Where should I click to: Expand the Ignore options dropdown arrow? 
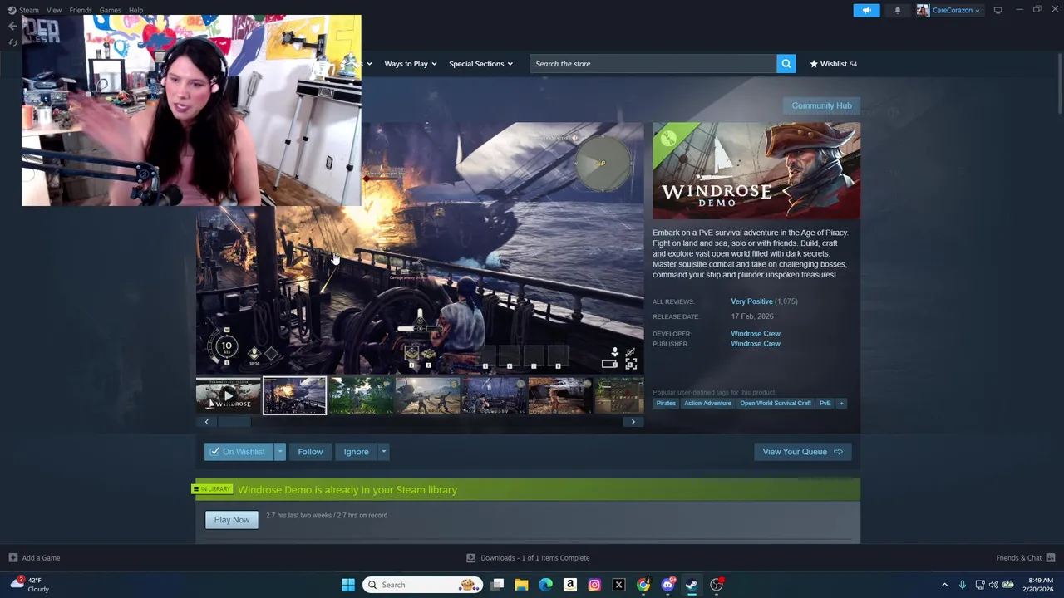(383, 452)
